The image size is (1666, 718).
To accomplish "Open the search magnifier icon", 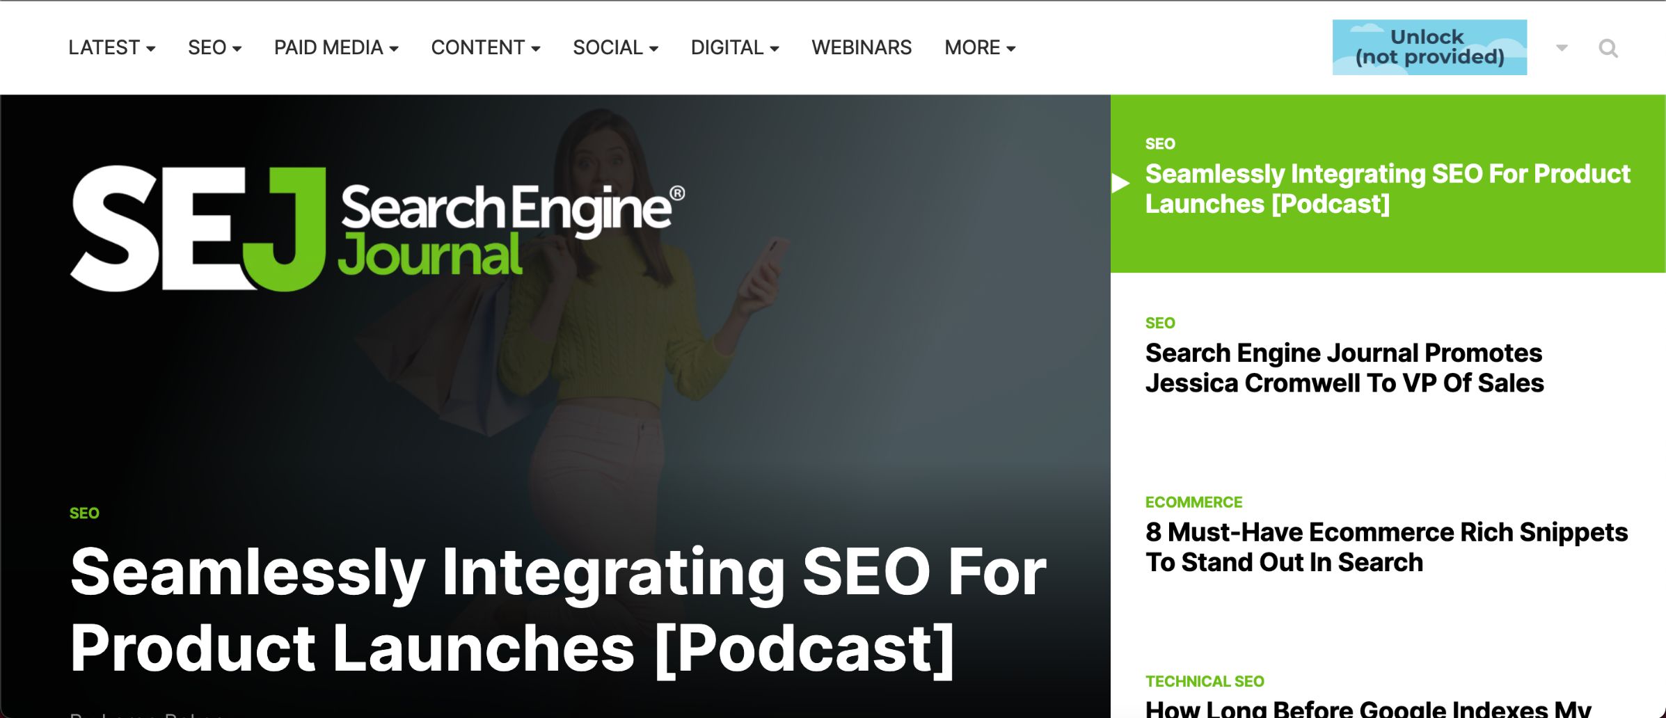I will click(x=1608, y=48).
